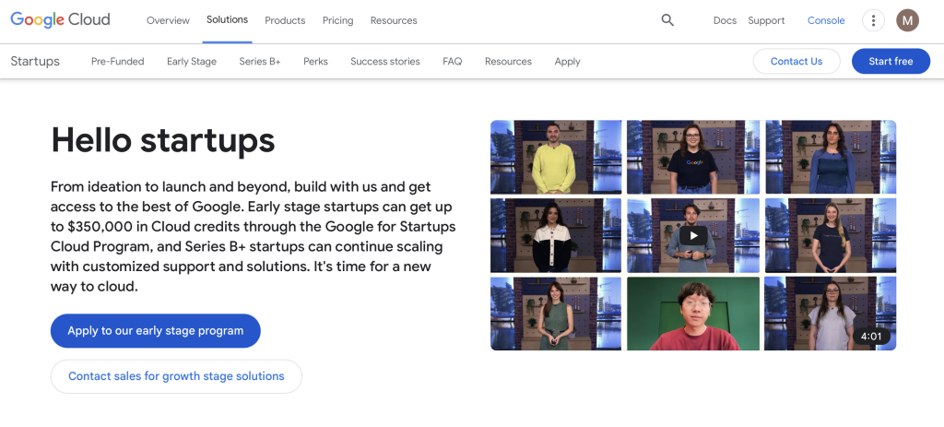Screen dimensions: 944x427
Task: Click the 4:01 video duration badge
Action: (871, 336)
